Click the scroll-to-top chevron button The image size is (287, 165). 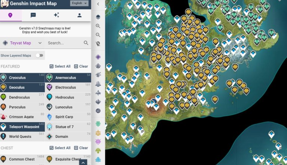(83, 162)
